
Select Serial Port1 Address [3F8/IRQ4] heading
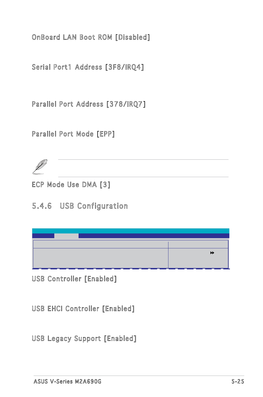pyautogui.click(x=88, y=67)
